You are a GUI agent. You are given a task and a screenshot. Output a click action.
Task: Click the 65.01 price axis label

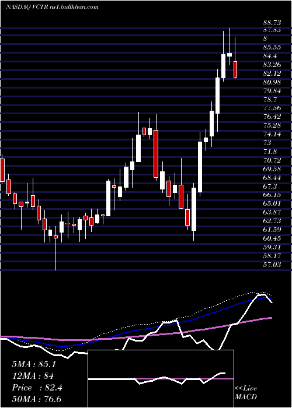272,203
